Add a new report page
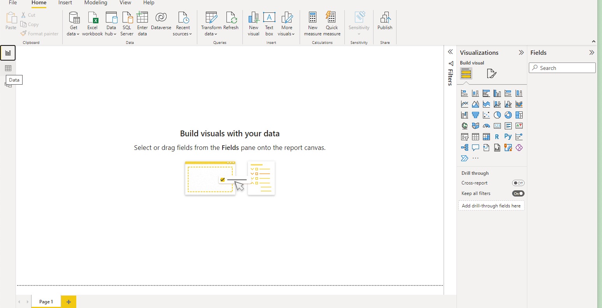 (x=68, y=302)
